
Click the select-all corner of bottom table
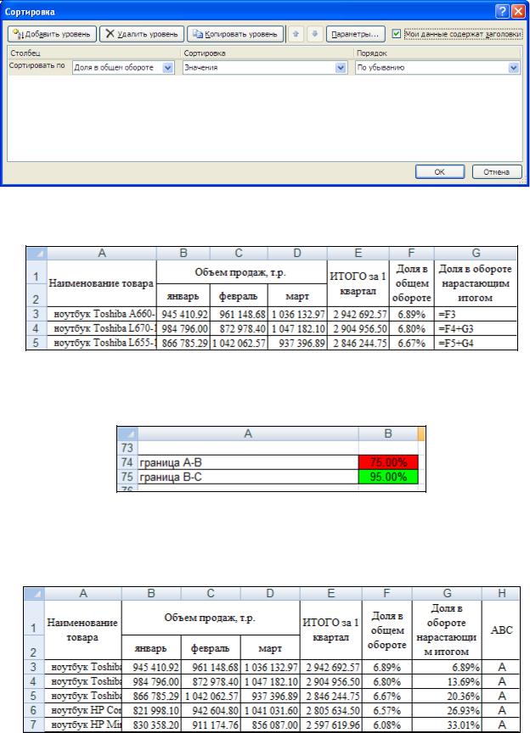(34, 594)
